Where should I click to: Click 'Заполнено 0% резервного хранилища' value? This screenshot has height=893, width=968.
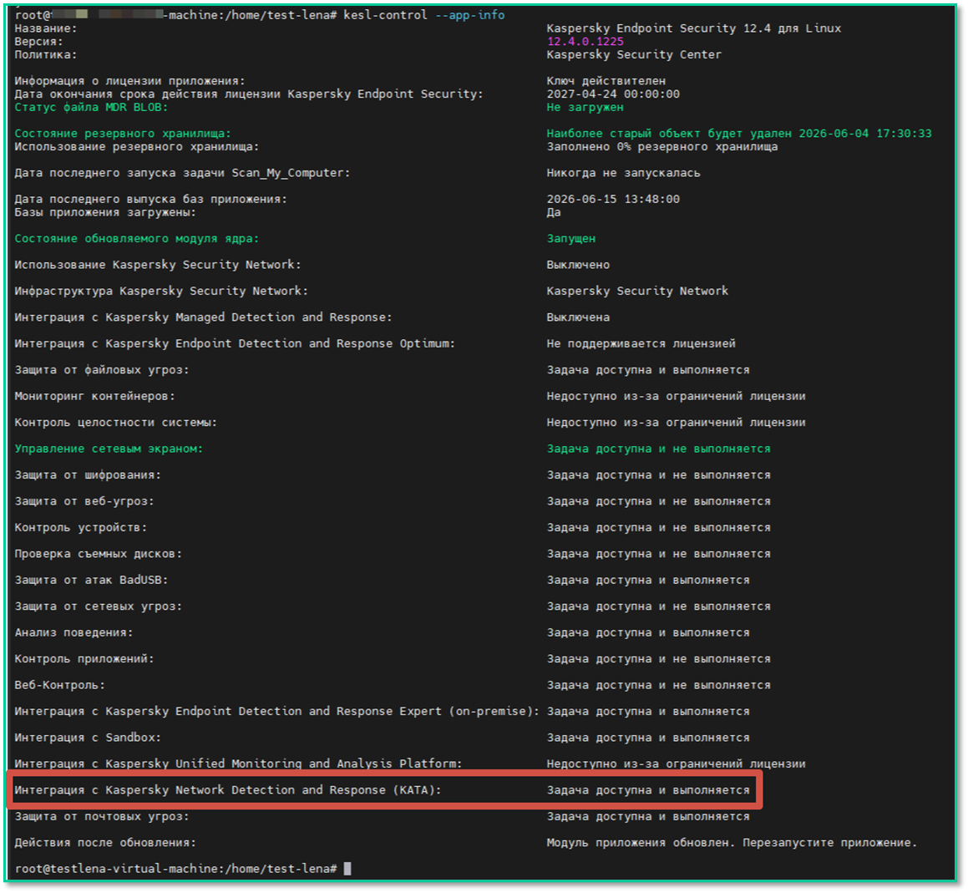coord(661,146)
